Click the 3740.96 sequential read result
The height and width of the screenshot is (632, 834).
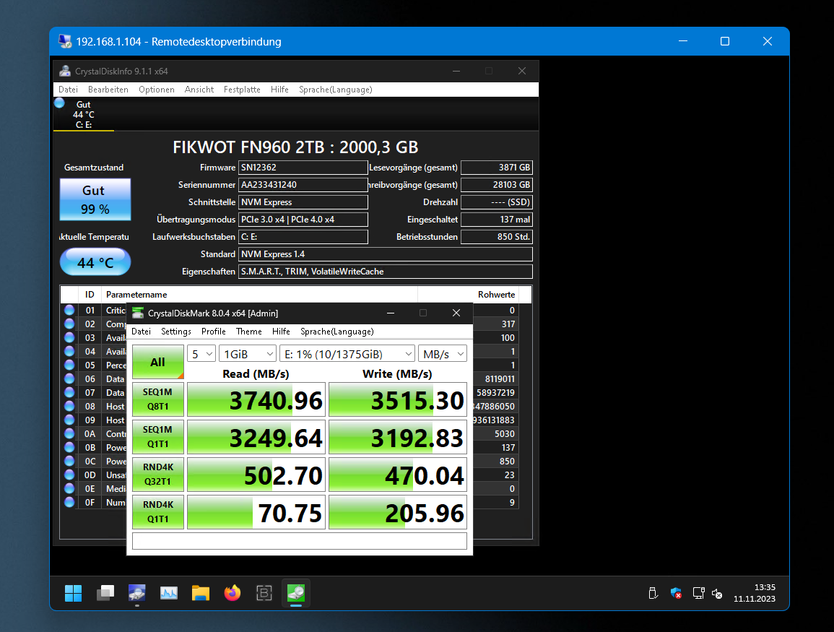256,399
